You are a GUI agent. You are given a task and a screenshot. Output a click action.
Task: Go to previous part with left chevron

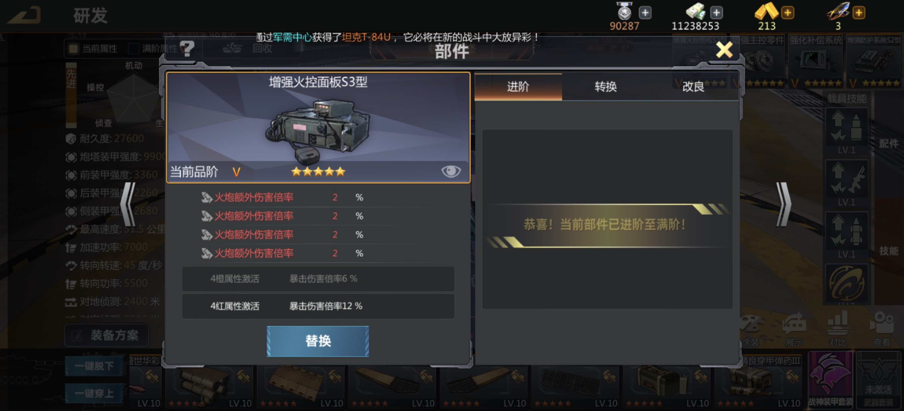128,204
